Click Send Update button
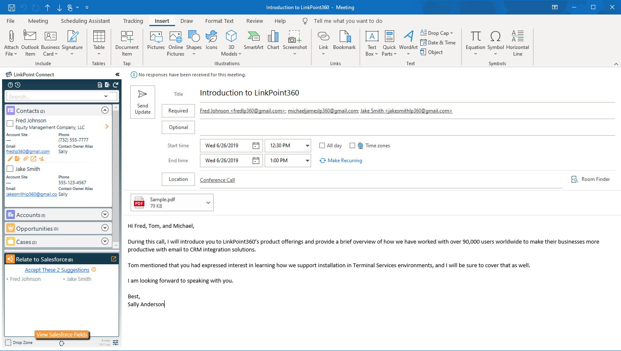Image resolution: width=621 pixels, height=351 pixels. [x=143, y=102]
